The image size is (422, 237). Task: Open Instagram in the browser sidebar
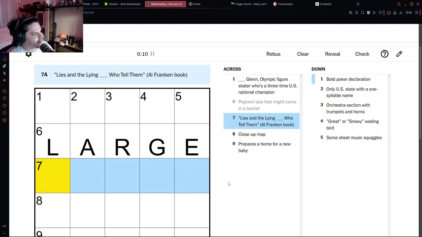[4, 59]
